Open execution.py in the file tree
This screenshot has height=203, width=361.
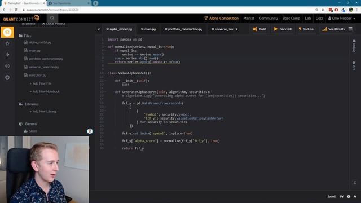pos(38,75)
